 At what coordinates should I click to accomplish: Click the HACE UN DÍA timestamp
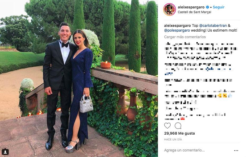point(173,139)
